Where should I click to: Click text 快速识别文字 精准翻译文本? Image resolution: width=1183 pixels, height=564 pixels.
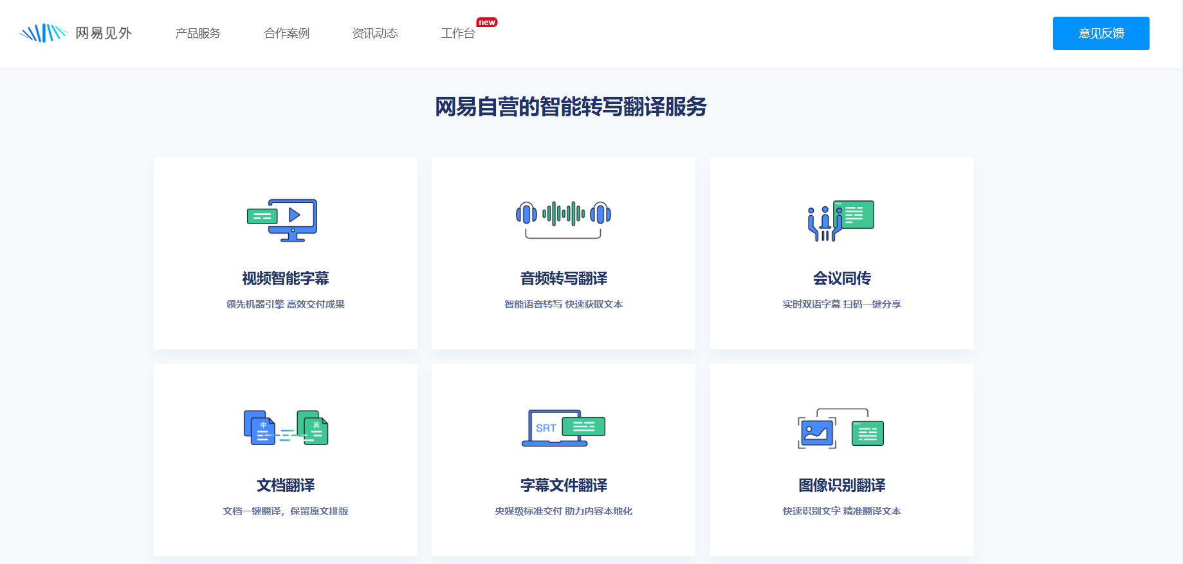842,511
